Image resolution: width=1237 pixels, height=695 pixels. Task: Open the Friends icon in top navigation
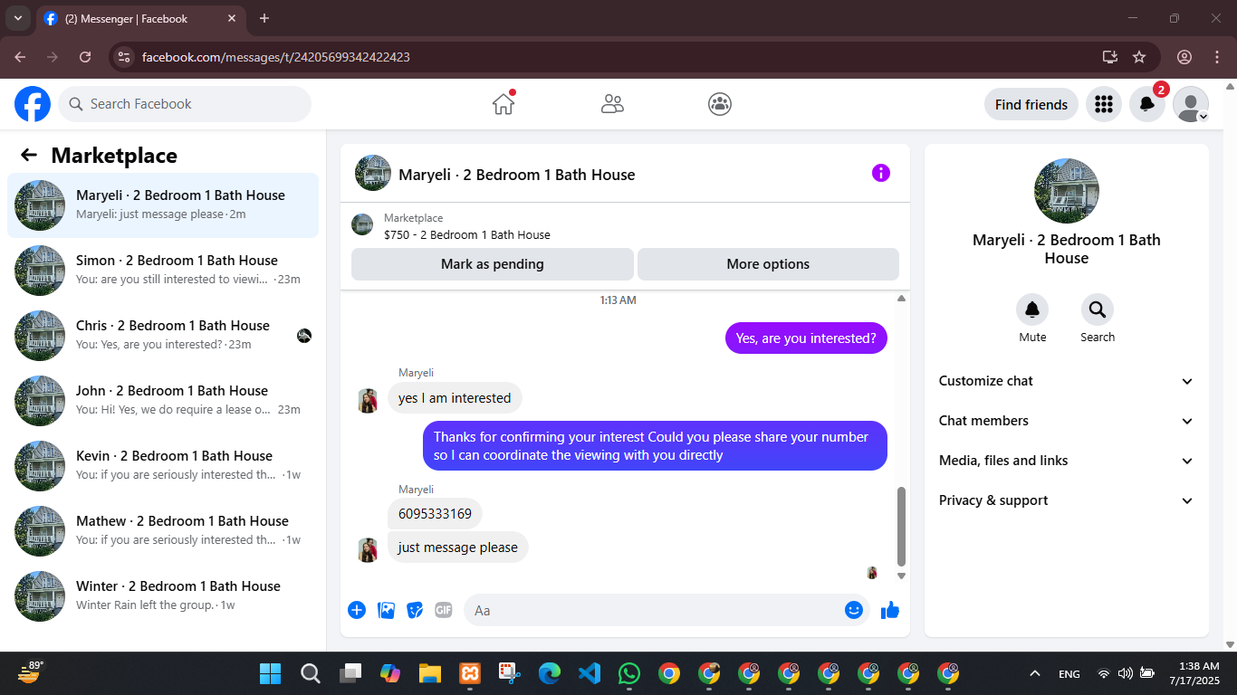(x=612, y=104)
